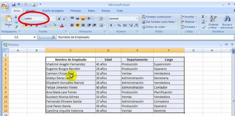
Task: Select cell with Vladimir Aragón Fernandez
Action: coord(71,64)
